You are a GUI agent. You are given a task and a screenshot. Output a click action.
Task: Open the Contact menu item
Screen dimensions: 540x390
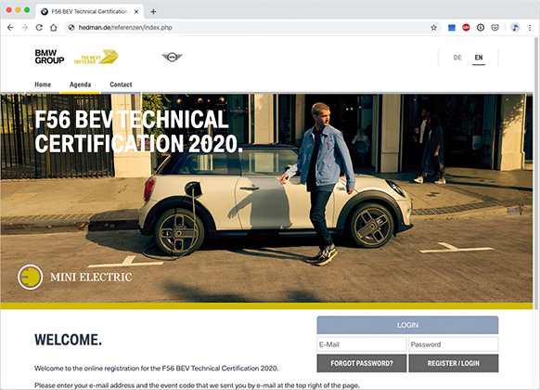point(121,84)
